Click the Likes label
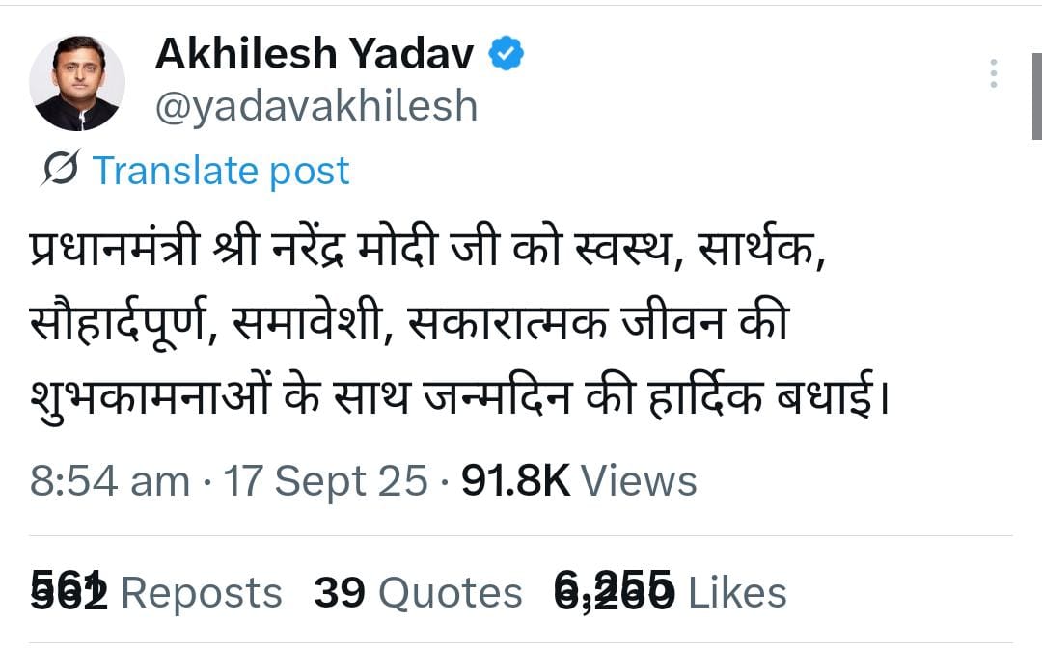The image size is (1042, 649). click(x=736, y=593)
